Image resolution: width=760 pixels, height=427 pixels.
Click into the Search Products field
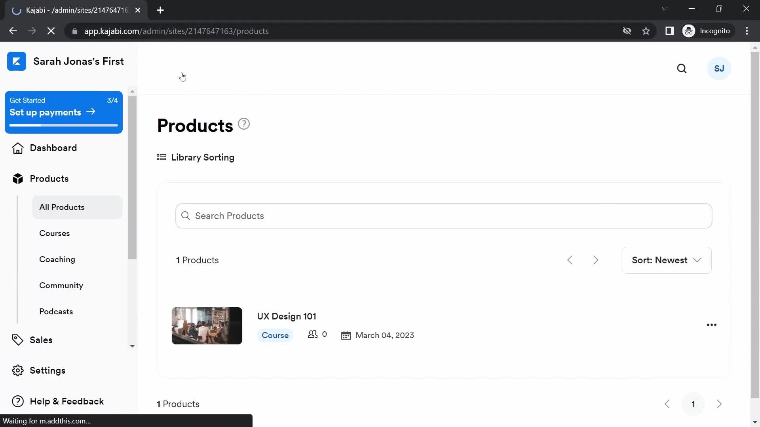[x=444, y=216]
